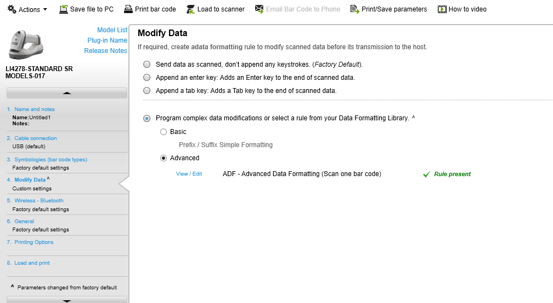The height and width of the screenshot is (303, 553).
Task: Select Send data as scanned option
Action: tap(146, 65)
